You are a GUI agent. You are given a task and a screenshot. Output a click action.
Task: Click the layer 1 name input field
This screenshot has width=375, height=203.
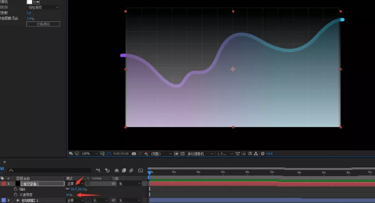click(43, 183)
